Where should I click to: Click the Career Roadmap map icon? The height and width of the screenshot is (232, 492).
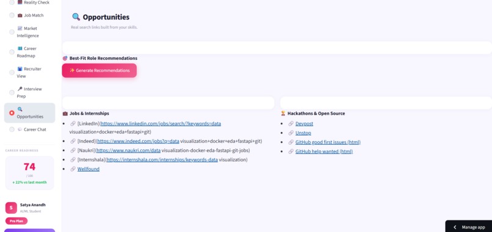click(x=20, y=48)
